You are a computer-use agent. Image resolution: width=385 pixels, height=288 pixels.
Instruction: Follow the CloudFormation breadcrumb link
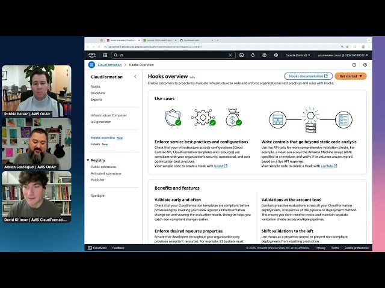109,65
